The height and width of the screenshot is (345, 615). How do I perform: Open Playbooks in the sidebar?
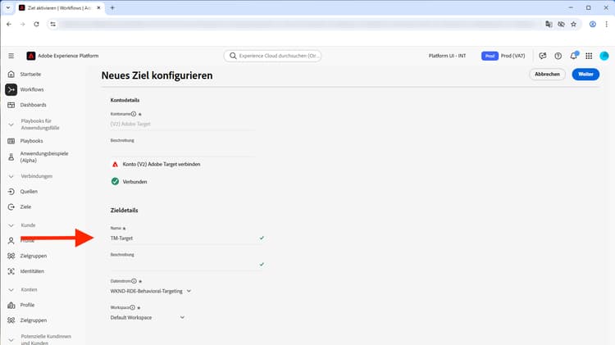tap(31, 141)
